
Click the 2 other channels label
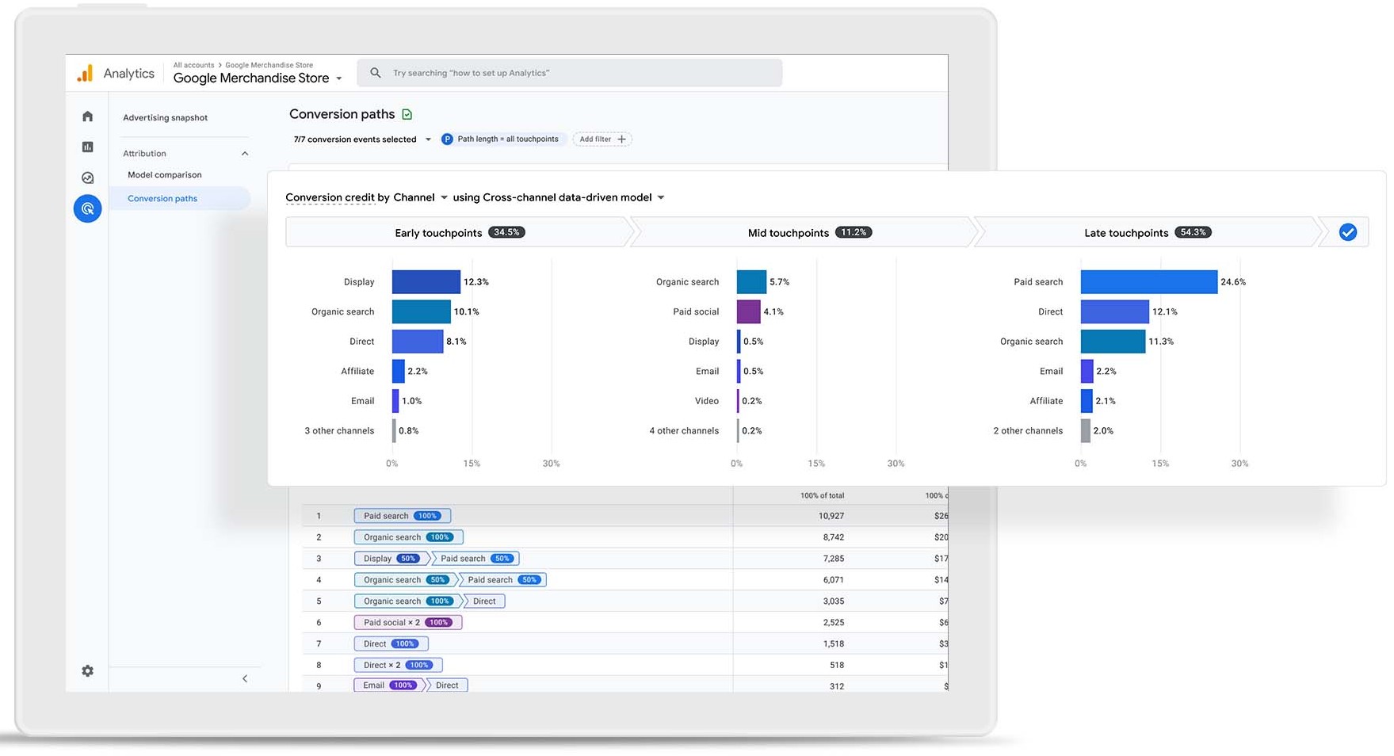[x=1028, y=431]
